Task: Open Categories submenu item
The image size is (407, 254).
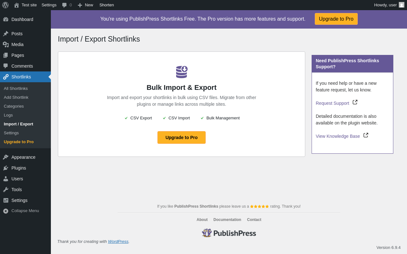Action: [x=14, y=106]
